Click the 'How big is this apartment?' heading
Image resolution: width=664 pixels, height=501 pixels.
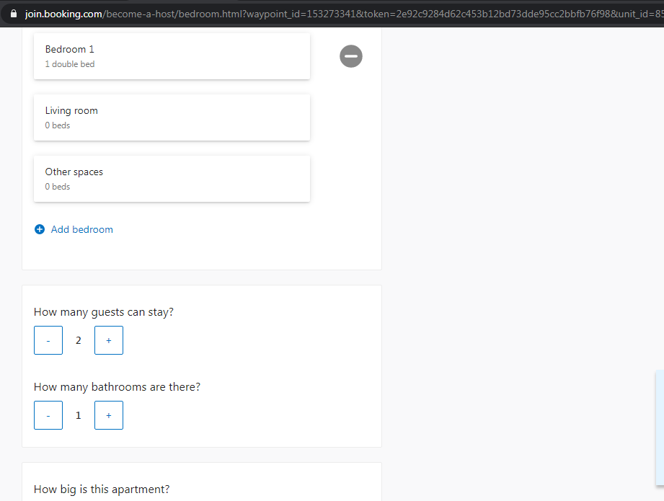(102, 489)
